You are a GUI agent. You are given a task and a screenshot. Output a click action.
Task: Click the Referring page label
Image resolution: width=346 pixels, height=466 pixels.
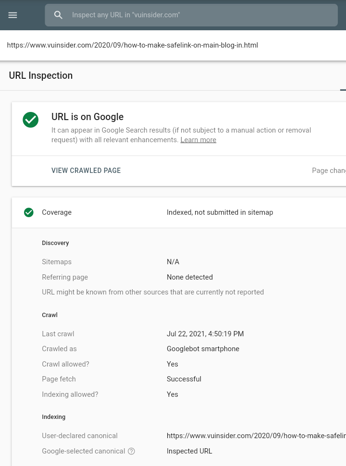pos(65,277)
